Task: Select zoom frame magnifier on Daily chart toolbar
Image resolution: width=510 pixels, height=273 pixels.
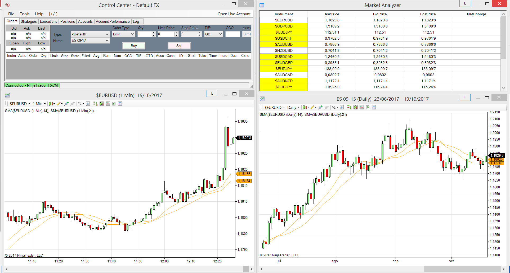Action: click(342, 107)
